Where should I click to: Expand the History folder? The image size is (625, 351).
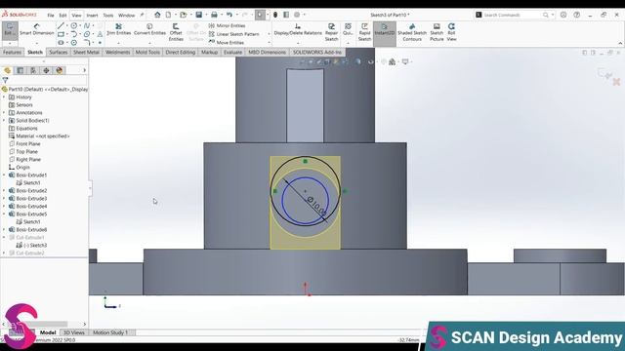click(4, 97)
